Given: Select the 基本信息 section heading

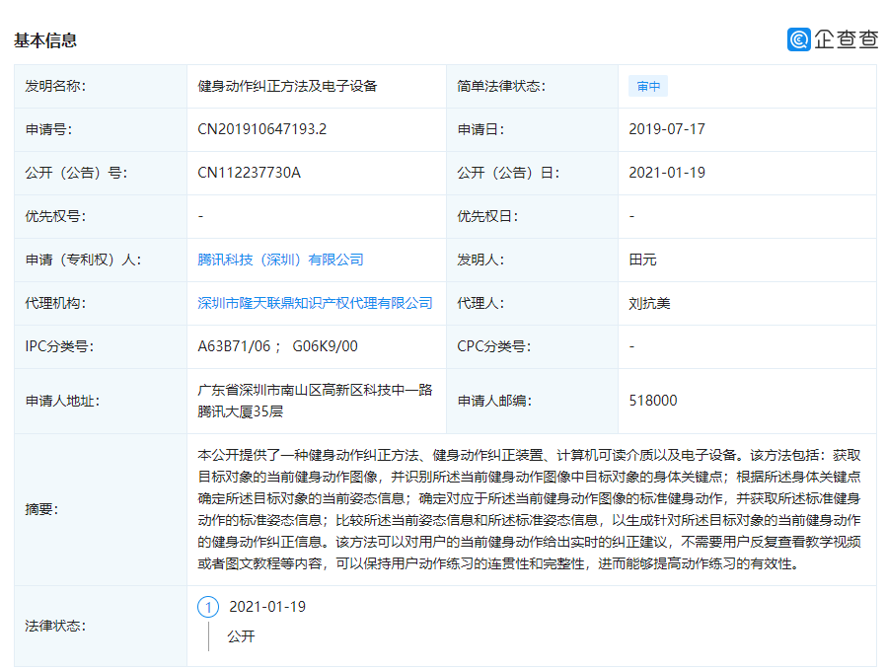Looking at the screenshot, I should 45,40.
